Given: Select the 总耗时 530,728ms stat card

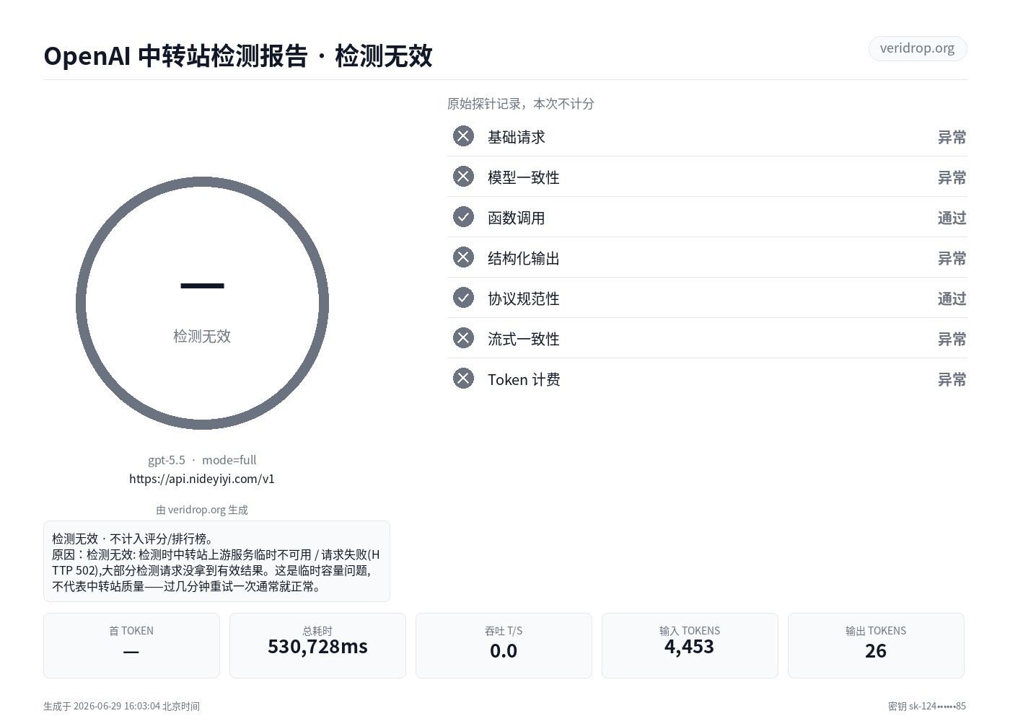Looking at the screenshot, I should point(317,645).
